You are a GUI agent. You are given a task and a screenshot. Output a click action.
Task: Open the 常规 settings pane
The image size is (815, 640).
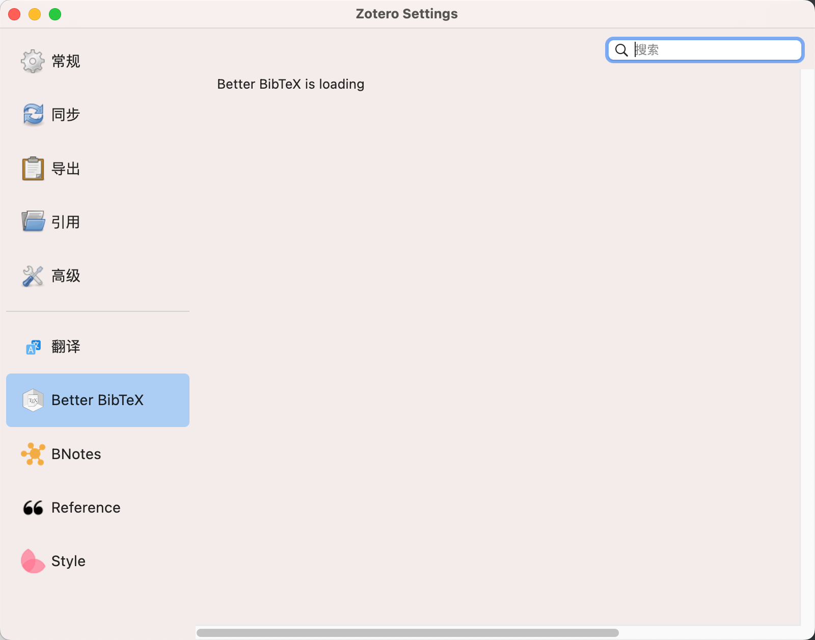98,61
